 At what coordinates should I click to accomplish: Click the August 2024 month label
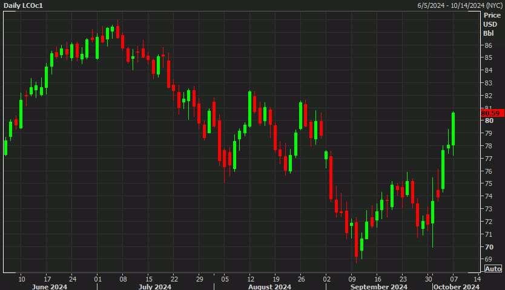point(269,287)
